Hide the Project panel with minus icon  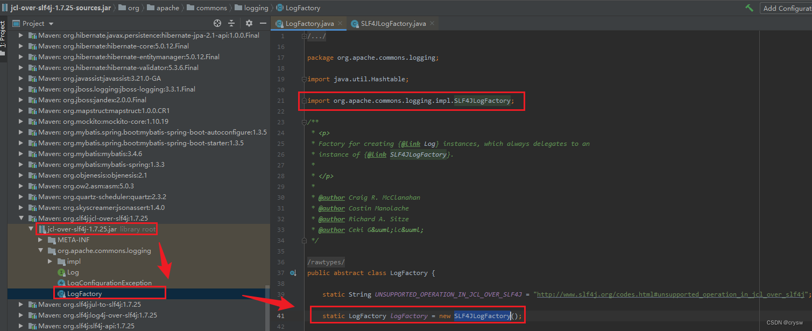click(263, 23)
